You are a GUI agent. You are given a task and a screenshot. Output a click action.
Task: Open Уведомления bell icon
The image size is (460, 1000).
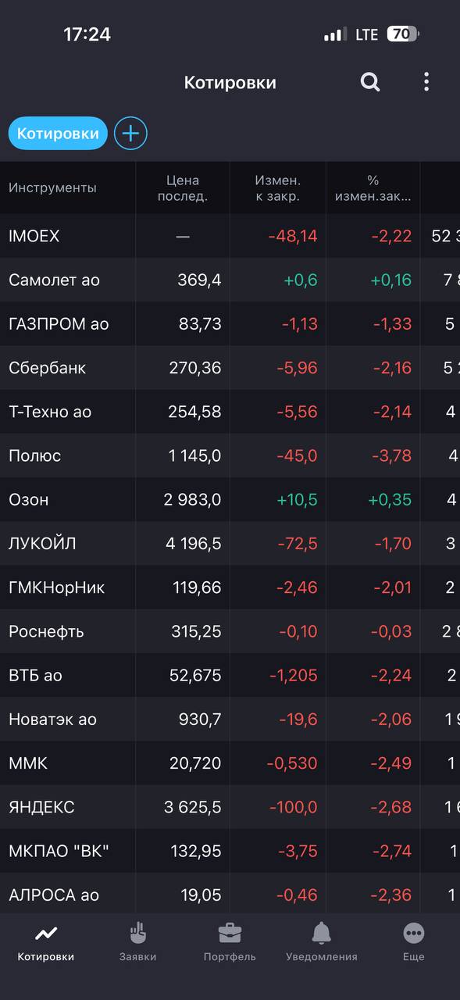coord(322,933)
